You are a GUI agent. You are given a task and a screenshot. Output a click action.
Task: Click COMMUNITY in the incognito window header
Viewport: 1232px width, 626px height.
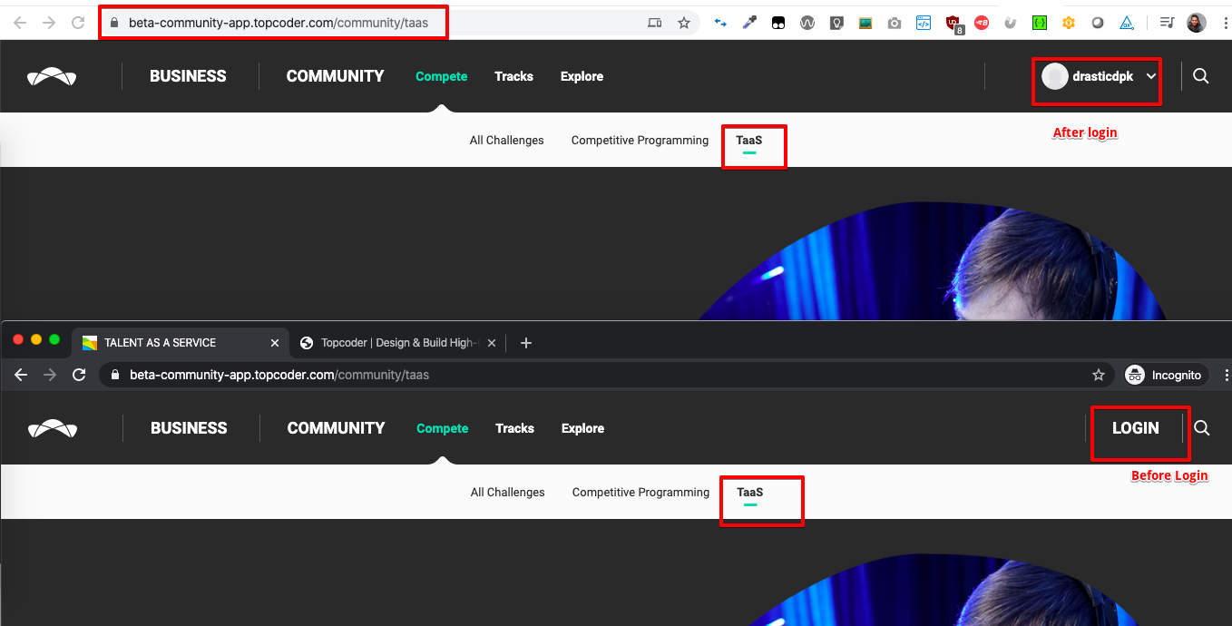coord(336,428)
